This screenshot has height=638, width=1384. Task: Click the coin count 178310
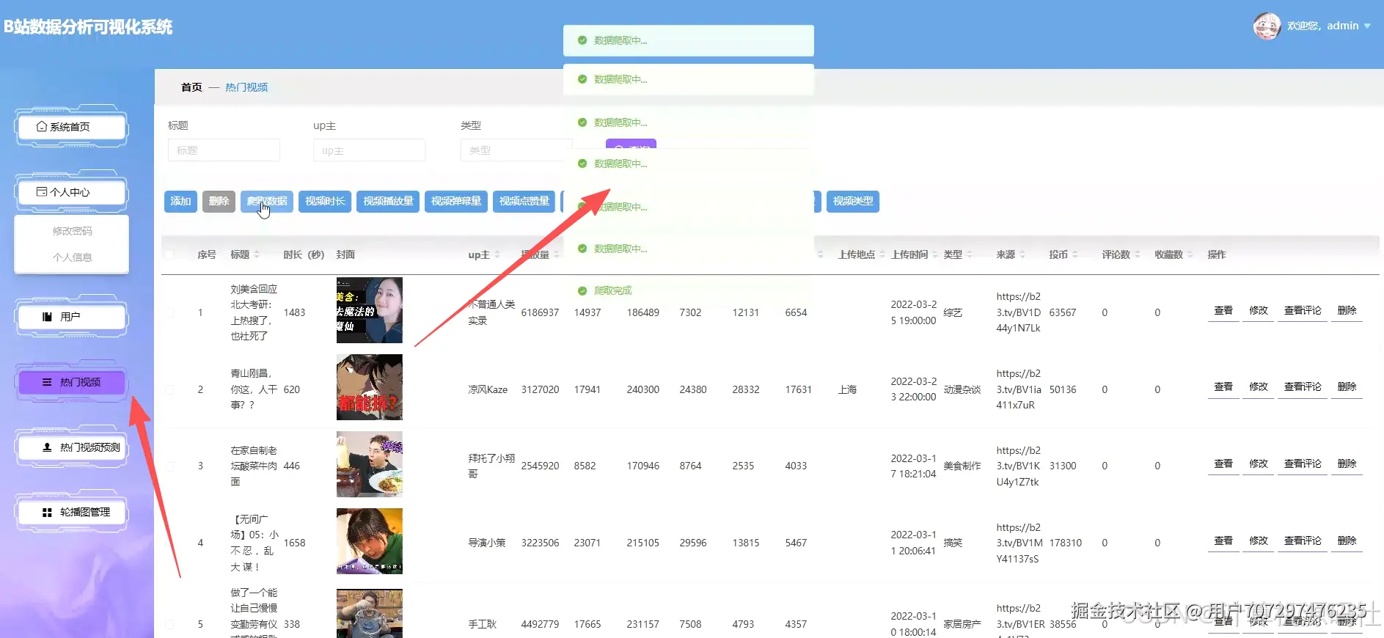point(1066,543)
